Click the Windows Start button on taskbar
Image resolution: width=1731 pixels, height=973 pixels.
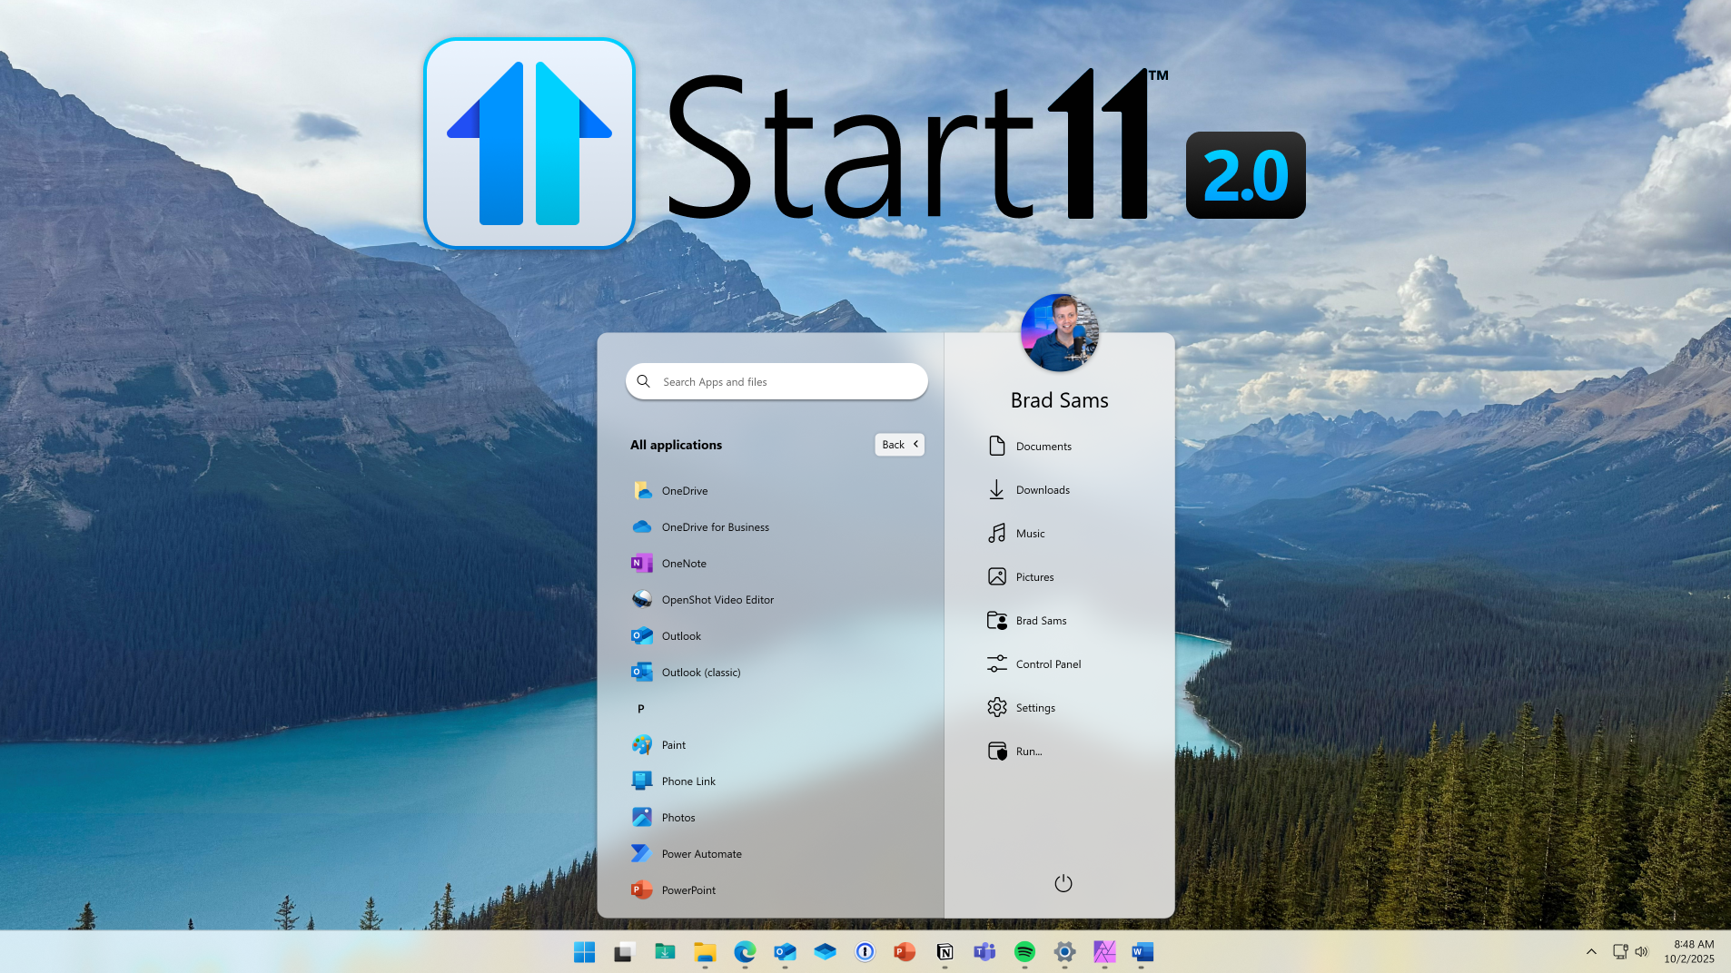coord(584,951)
